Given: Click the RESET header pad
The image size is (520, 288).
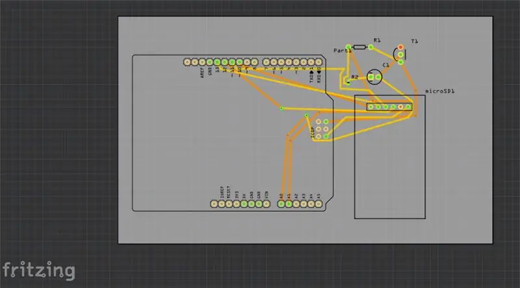Looking at the screenshot, I should coord(229,203).
